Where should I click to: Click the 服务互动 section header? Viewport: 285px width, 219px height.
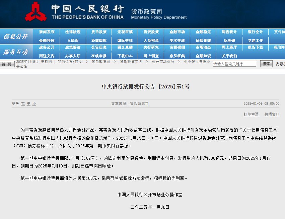tap(16, 52)
